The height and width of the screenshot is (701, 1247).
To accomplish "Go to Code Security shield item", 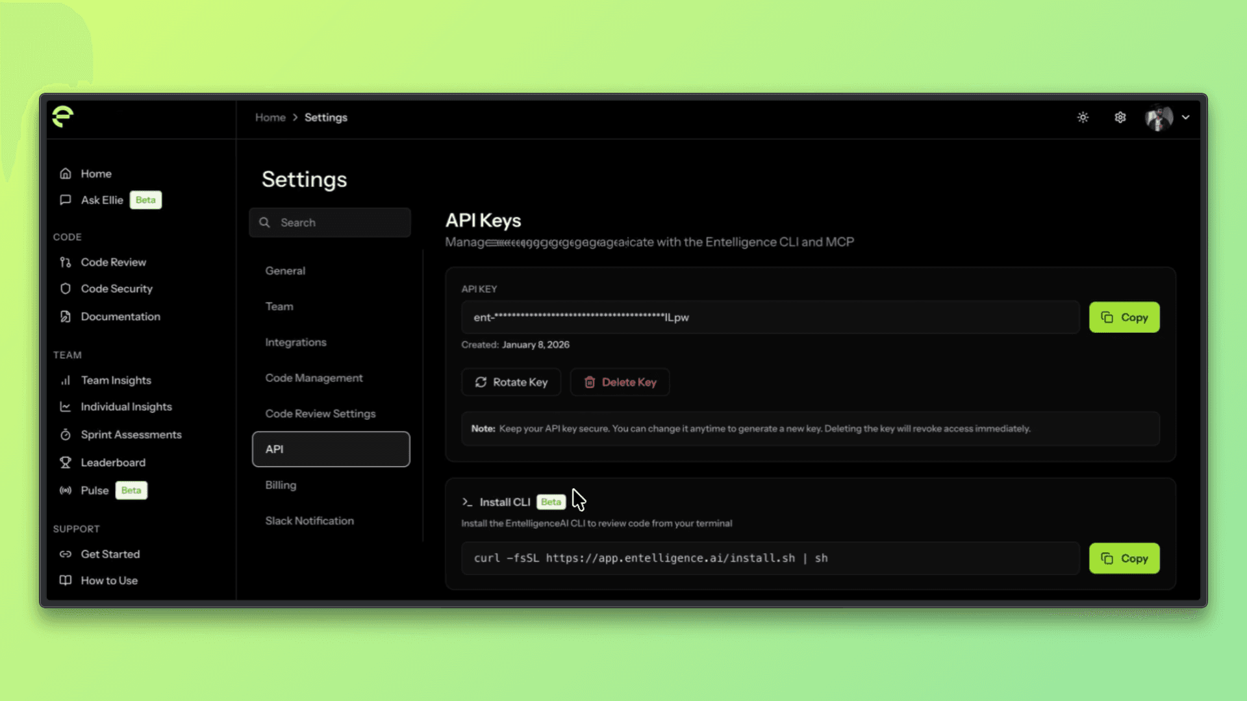I will pos(116,289).
